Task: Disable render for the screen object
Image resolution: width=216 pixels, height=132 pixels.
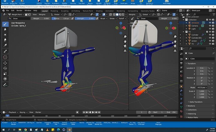Action: (213, 41)
